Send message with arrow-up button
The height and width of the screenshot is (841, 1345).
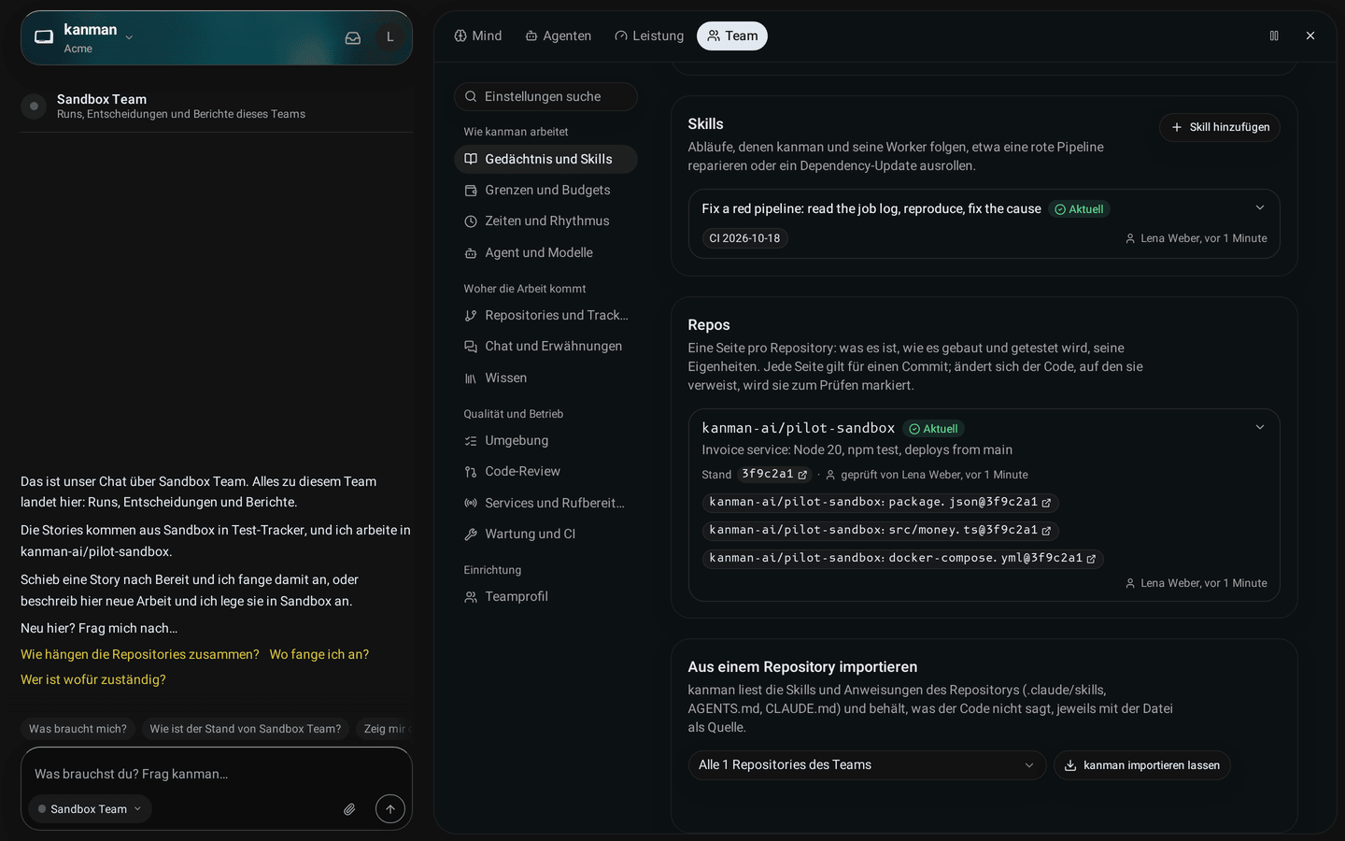click(x=390, y=809)
